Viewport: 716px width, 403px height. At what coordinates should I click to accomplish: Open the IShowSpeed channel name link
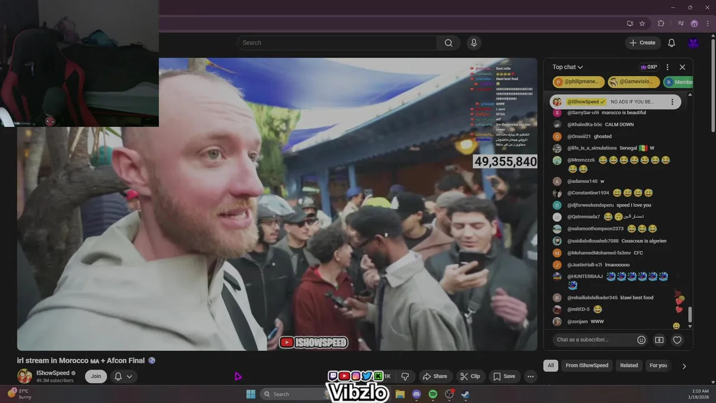(x=53, y=373)
